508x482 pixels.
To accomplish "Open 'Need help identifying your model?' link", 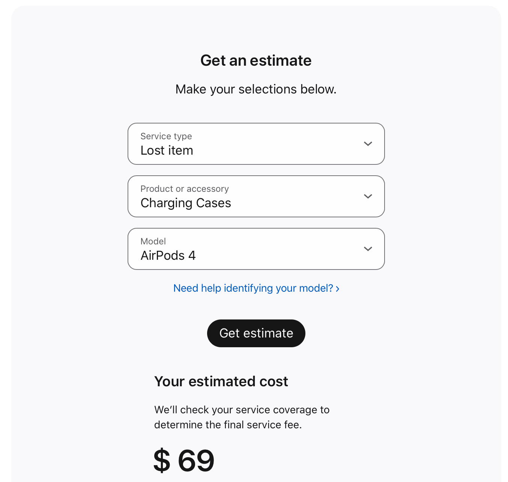I will [x=253, y=288].
